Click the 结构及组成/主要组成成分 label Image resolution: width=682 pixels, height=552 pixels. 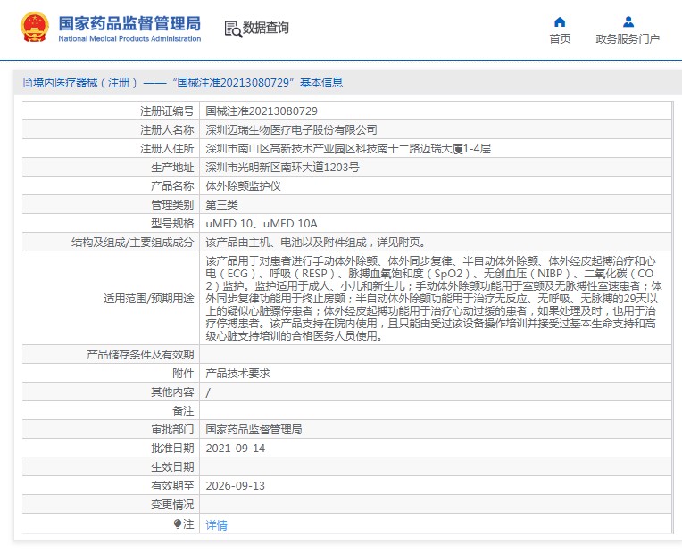[x=133, y=242]
